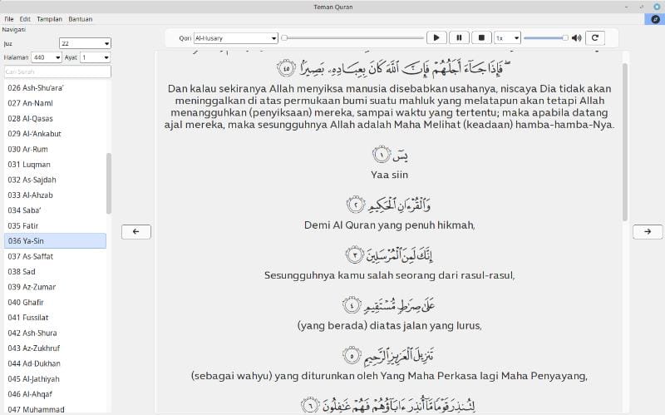Open the Edit menu
This screenshot has width=665, height=415.
(25, 19)
